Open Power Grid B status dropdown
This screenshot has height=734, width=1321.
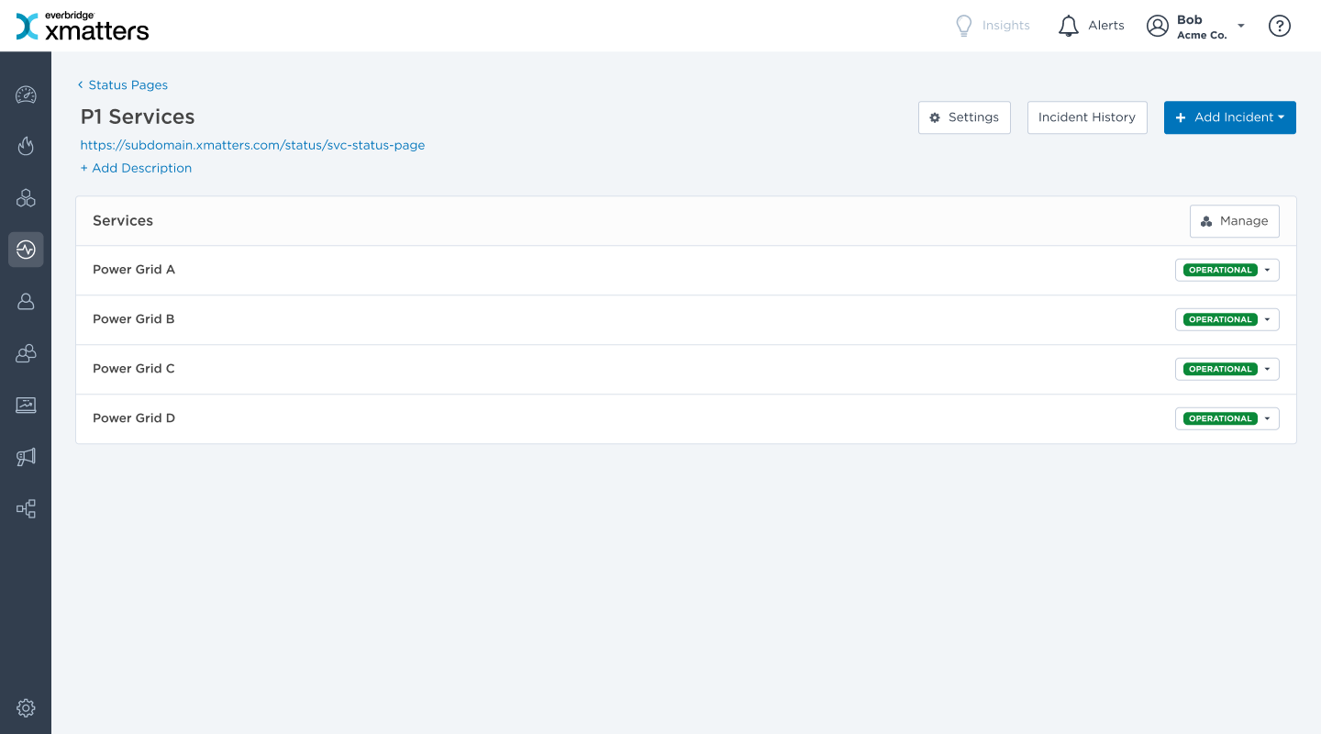coord(1227,319)
